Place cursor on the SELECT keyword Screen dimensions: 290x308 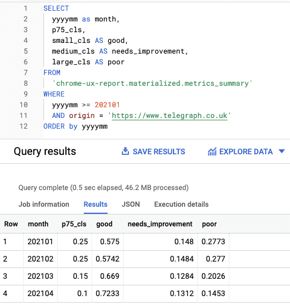(56, 8)
